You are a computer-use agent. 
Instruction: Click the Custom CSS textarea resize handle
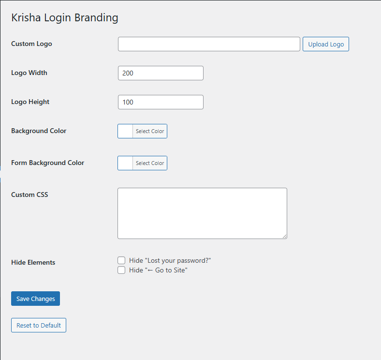tap(284, 236)
